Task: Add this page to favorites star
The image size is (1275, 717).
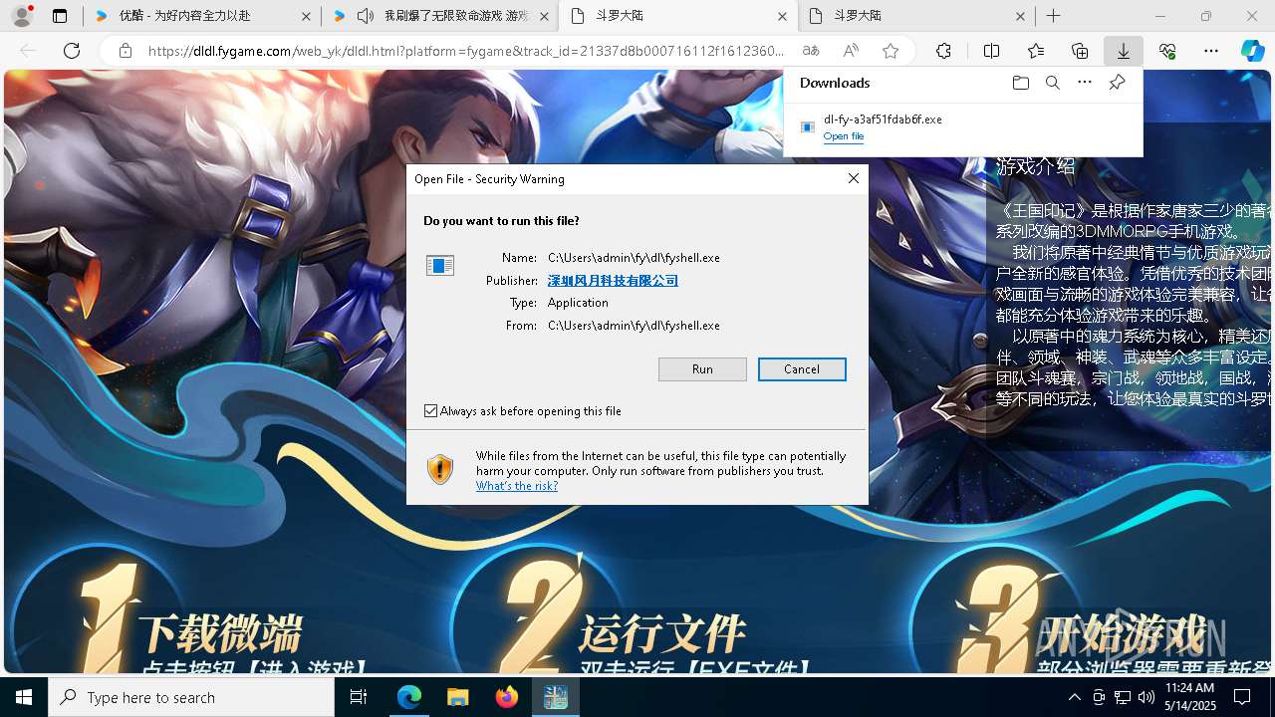Action: point(891,51)
